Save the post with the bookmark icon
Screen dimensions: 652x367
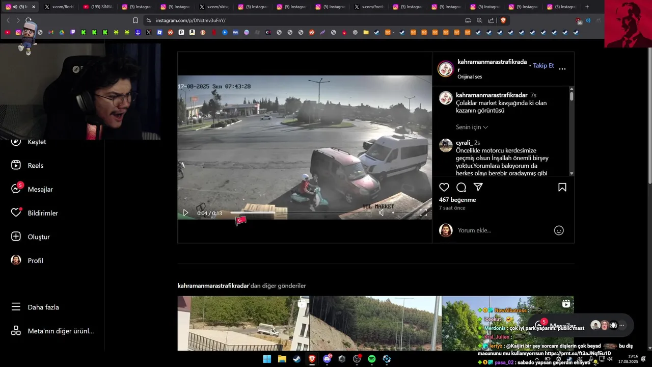562,187
